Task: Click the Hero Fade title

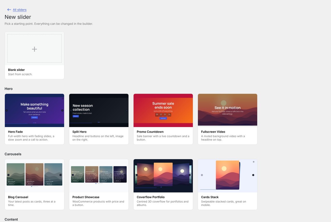Action: pyautogui.click(x=15, y=132)
